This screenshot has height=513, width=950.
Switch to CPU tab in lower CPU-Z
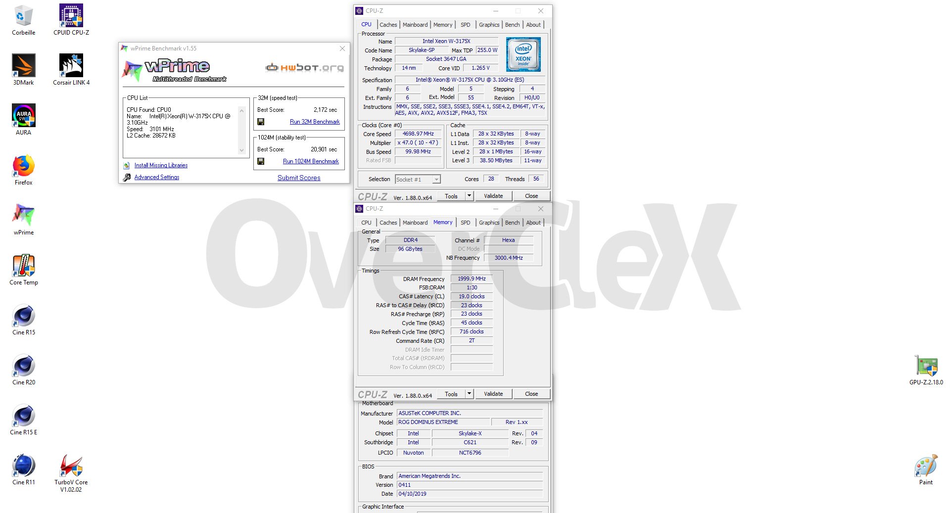pos(366,223)
